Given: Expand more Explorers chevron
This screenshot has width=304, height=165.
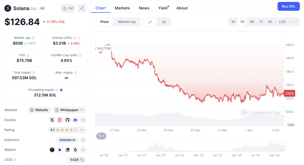Looking at the screenshot, I should point(83,140).
